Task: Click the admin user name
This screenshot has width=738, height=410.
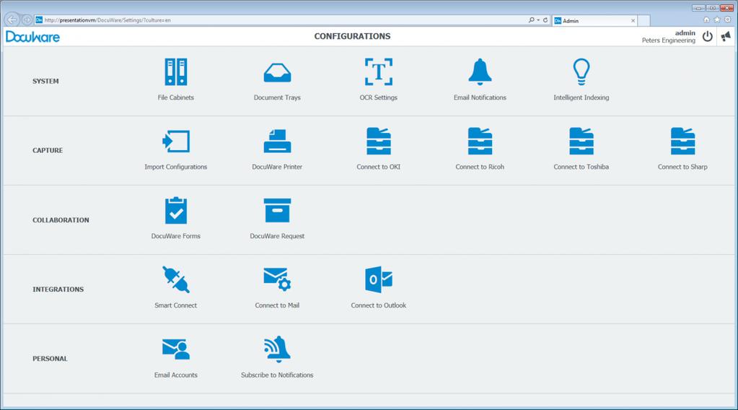Action: [x=685, y=33]
